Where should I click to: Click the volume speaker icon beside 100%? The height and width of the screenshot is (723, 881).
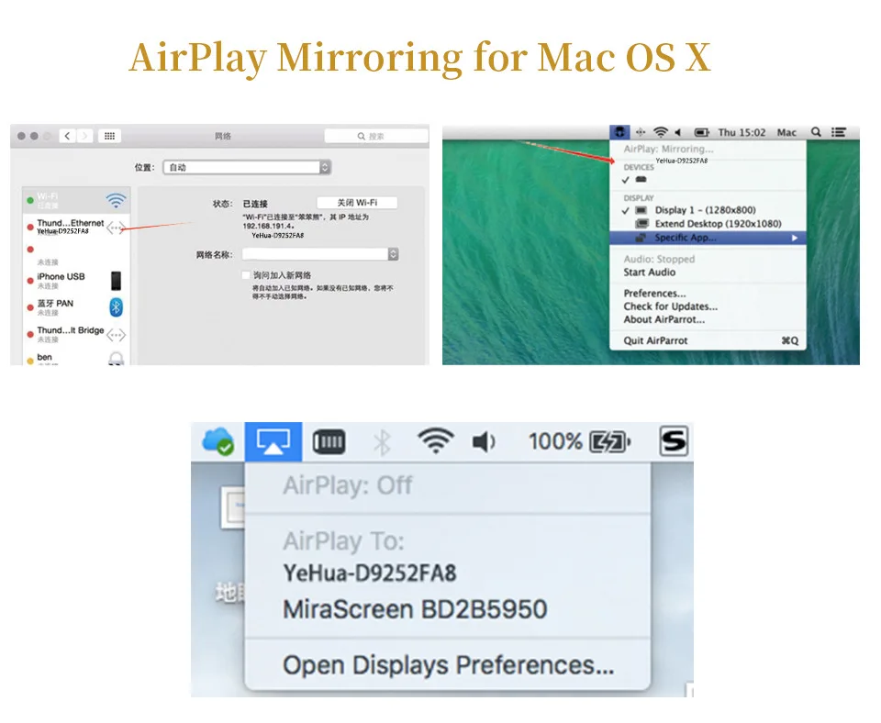tap(484, 442)
